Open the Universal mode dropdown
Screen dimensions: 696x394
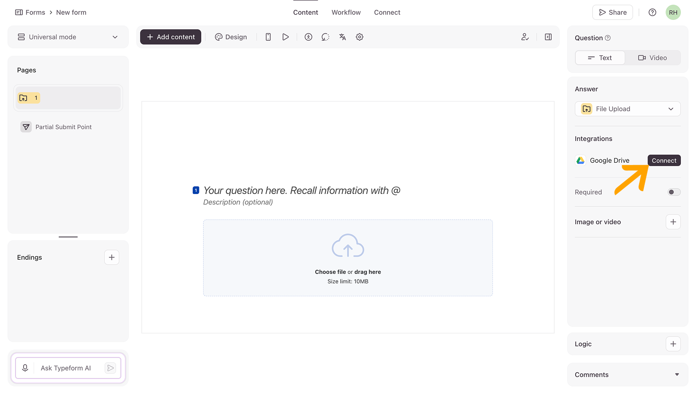tap(68, 37)
